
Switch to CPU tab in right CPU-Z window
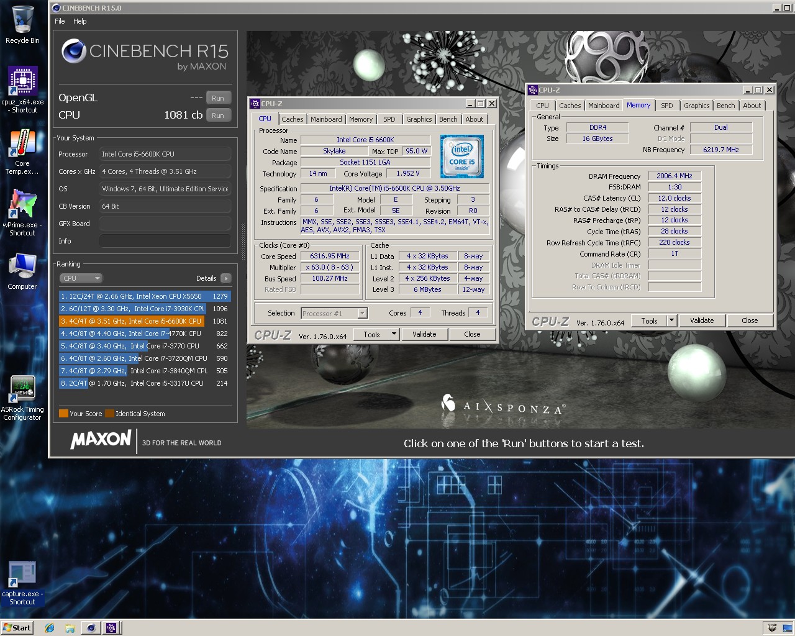click(x=543, y=106)
